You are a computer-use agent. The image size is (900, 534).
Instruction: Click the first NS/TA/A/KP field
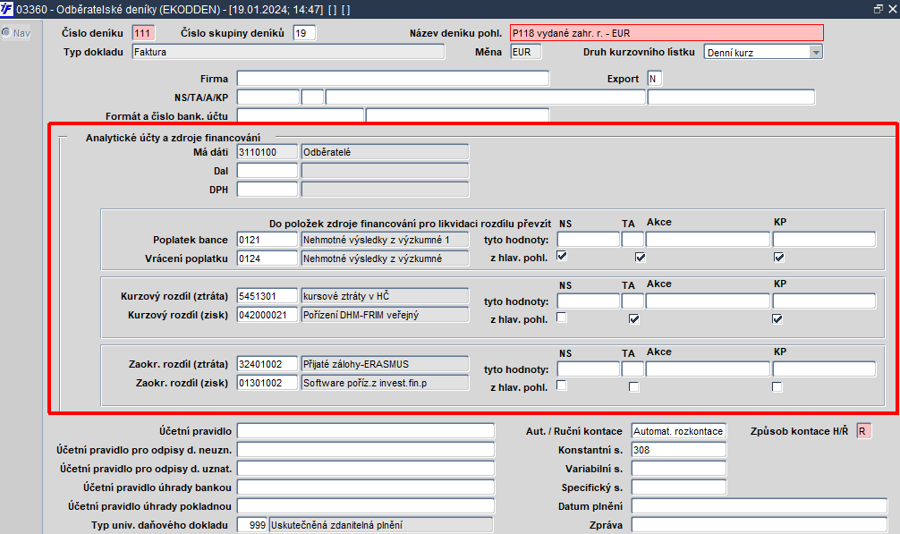(x=268, y=97)
